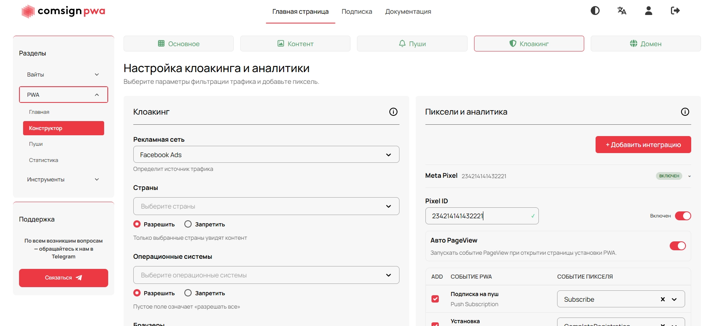The image size is (707, 326).
Task: Expand the Инструменты sidebar section
Action: (x=64, y=179)
